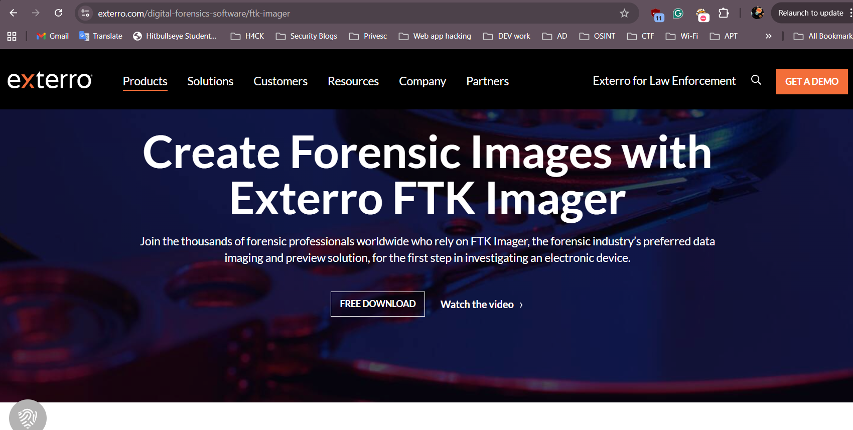Click the fingerprint privacy badge icon
Image resolution: width=853 pixels, height=430 pixels.
(x=28, y=416)
